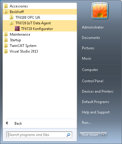Collapse the Beckhoff folder label
Image resolution: width=122 pixels, height=144 pixels.
[17, 12]
